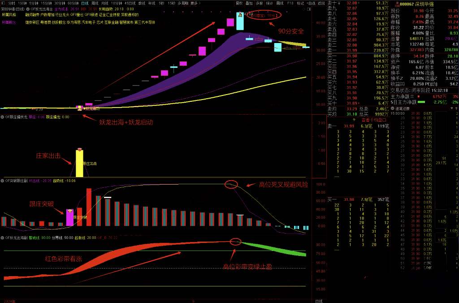Click the GF跟庄擒妖龙 panel circle icon
Image resolution: width=459 pixels, height=303 pixels.
(x=2, y=117)
